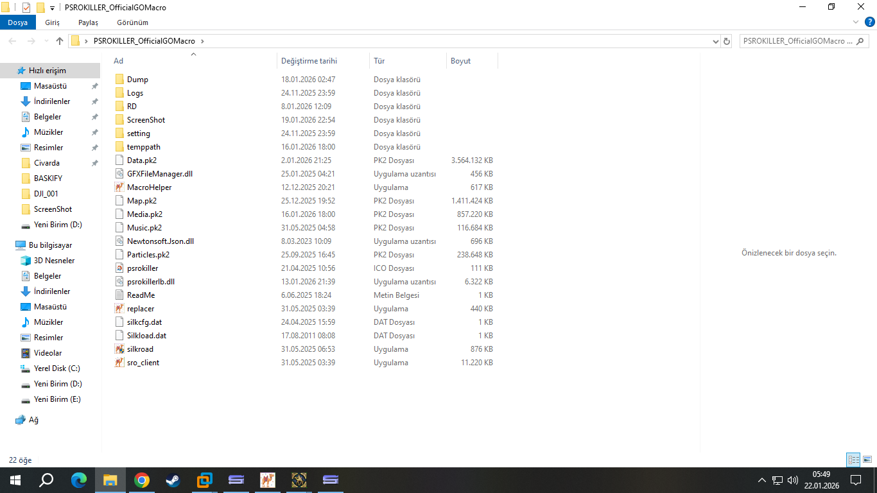Open Google Chrome from the taskbar
This screenshot has width=877, height=493.
pos(142,480)
